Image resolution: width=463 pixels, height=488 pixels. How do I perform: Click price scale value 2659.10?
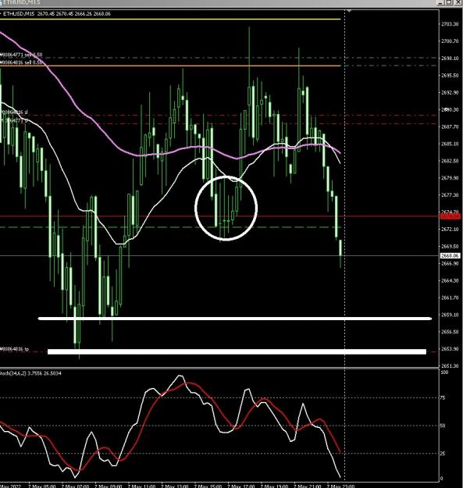(450, 315)
